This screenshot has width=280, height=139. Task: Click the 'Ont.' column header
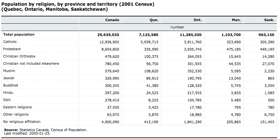197,20
